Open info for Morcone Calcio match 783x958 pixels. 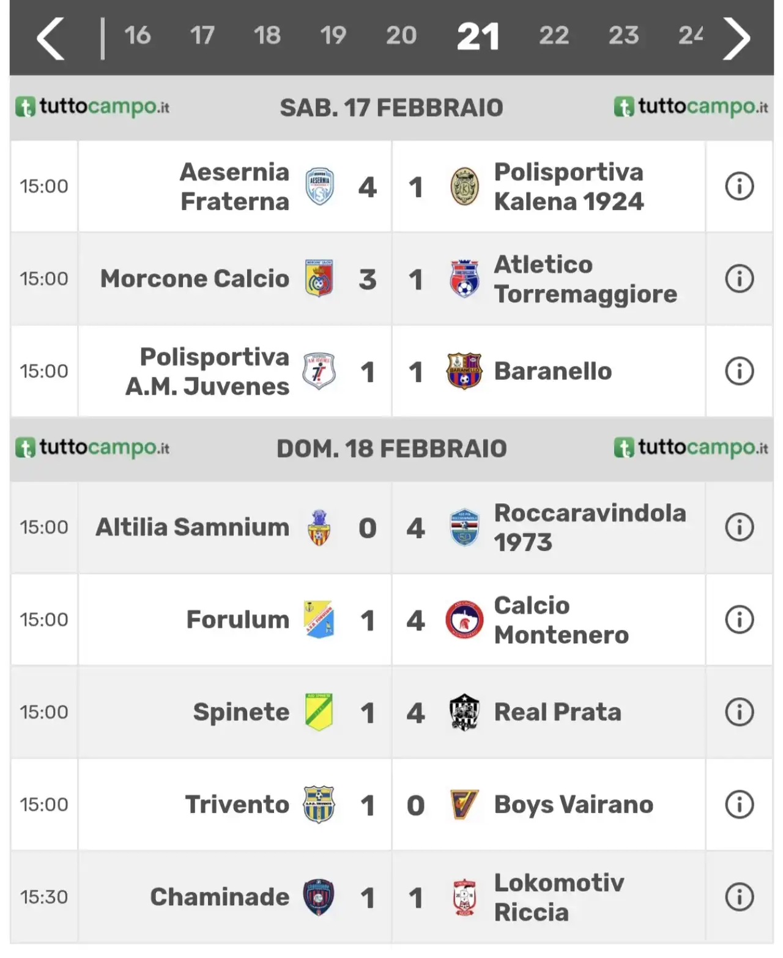tap(739, 279)
